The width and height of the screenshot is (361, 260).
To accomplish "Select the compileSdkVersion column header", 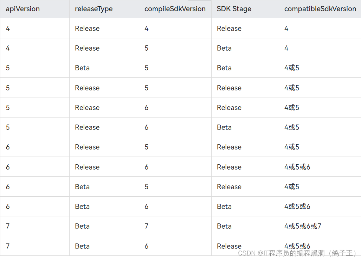I will pyautogui.click(x=175, y=9).
